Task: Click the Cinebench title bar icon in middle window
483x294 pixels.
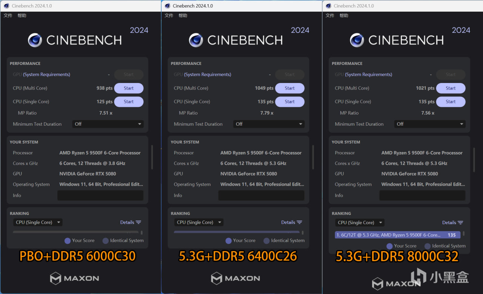Action: pyautogui.click(x=168, y=6)
